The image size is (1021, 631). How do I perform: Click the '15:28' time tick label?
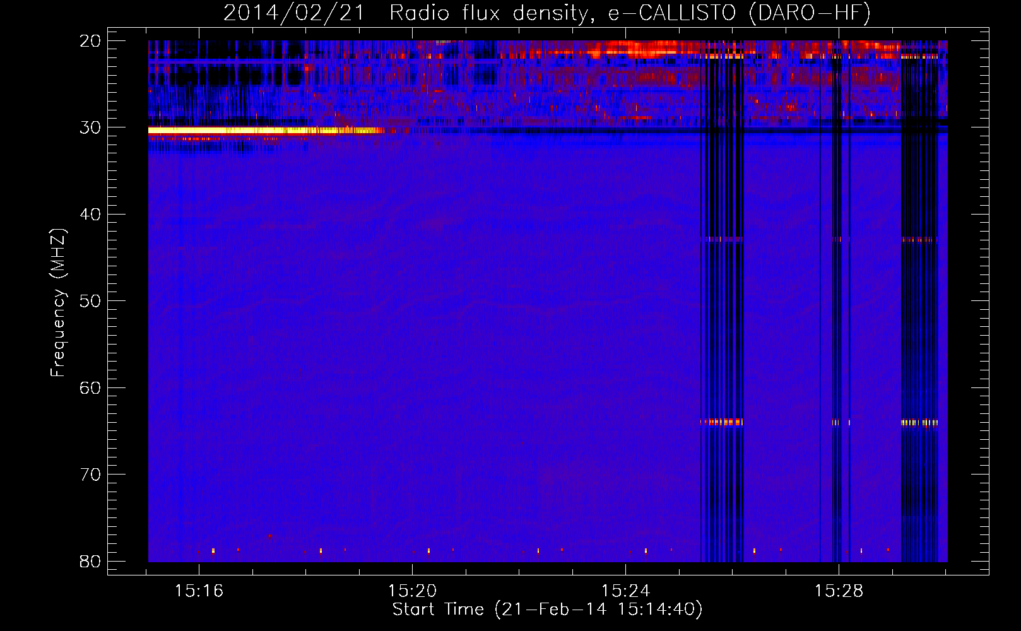(839, 591)
